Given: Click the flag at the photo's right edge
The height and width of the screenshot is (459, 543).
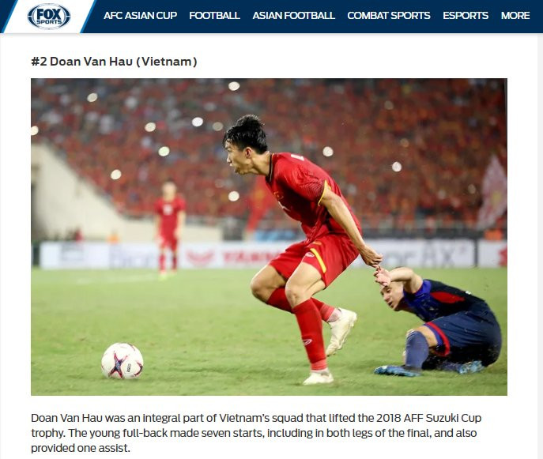Looking at the screenshot, I should tap(492, 194).
